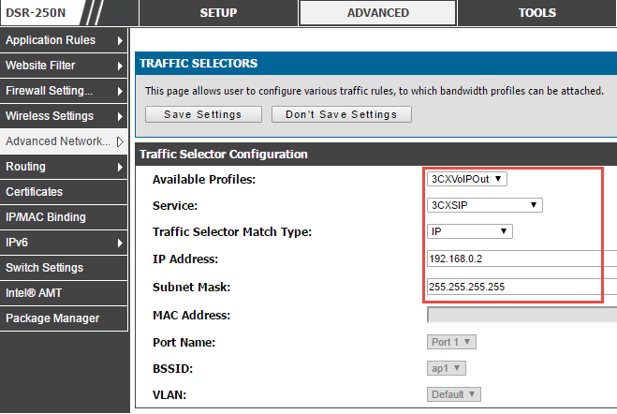617x414 pixels.
Task: Open the Traffic Selector Match Type dropdown
Action: (x=470, y=231)
